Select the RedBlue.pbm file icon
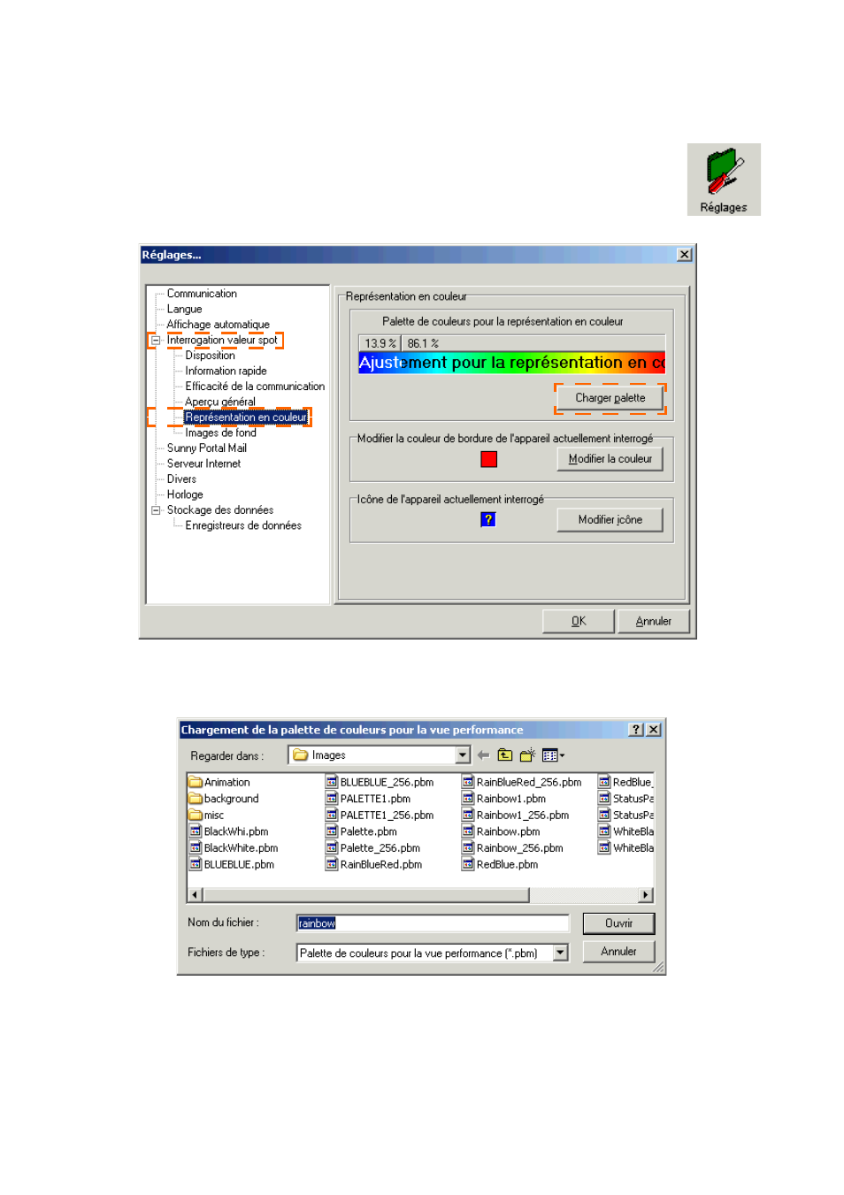The image size is (844, 1195). point(468,865)
